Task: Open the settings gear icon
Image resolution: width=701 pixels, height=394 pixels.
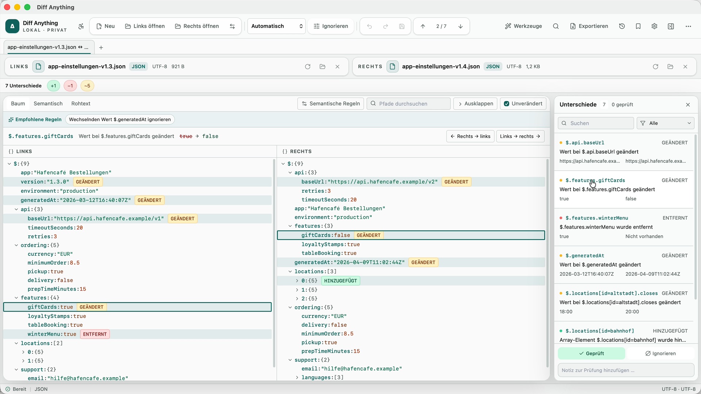Action: click(654, 26)
